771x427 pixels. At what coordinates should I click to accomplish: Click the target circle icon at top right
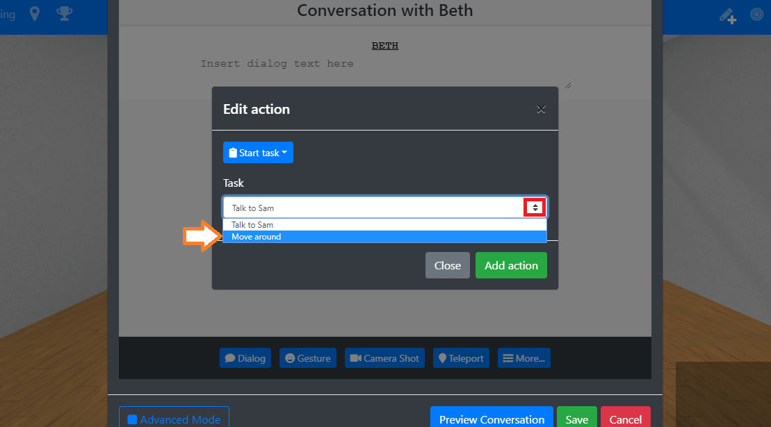756,14
